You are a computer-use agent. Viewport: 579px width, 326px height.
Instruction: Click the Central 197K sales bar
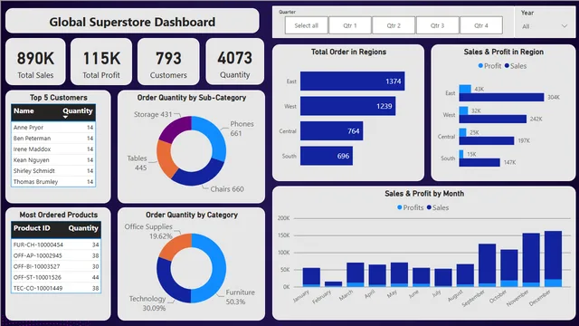click(x=487, y=140)
